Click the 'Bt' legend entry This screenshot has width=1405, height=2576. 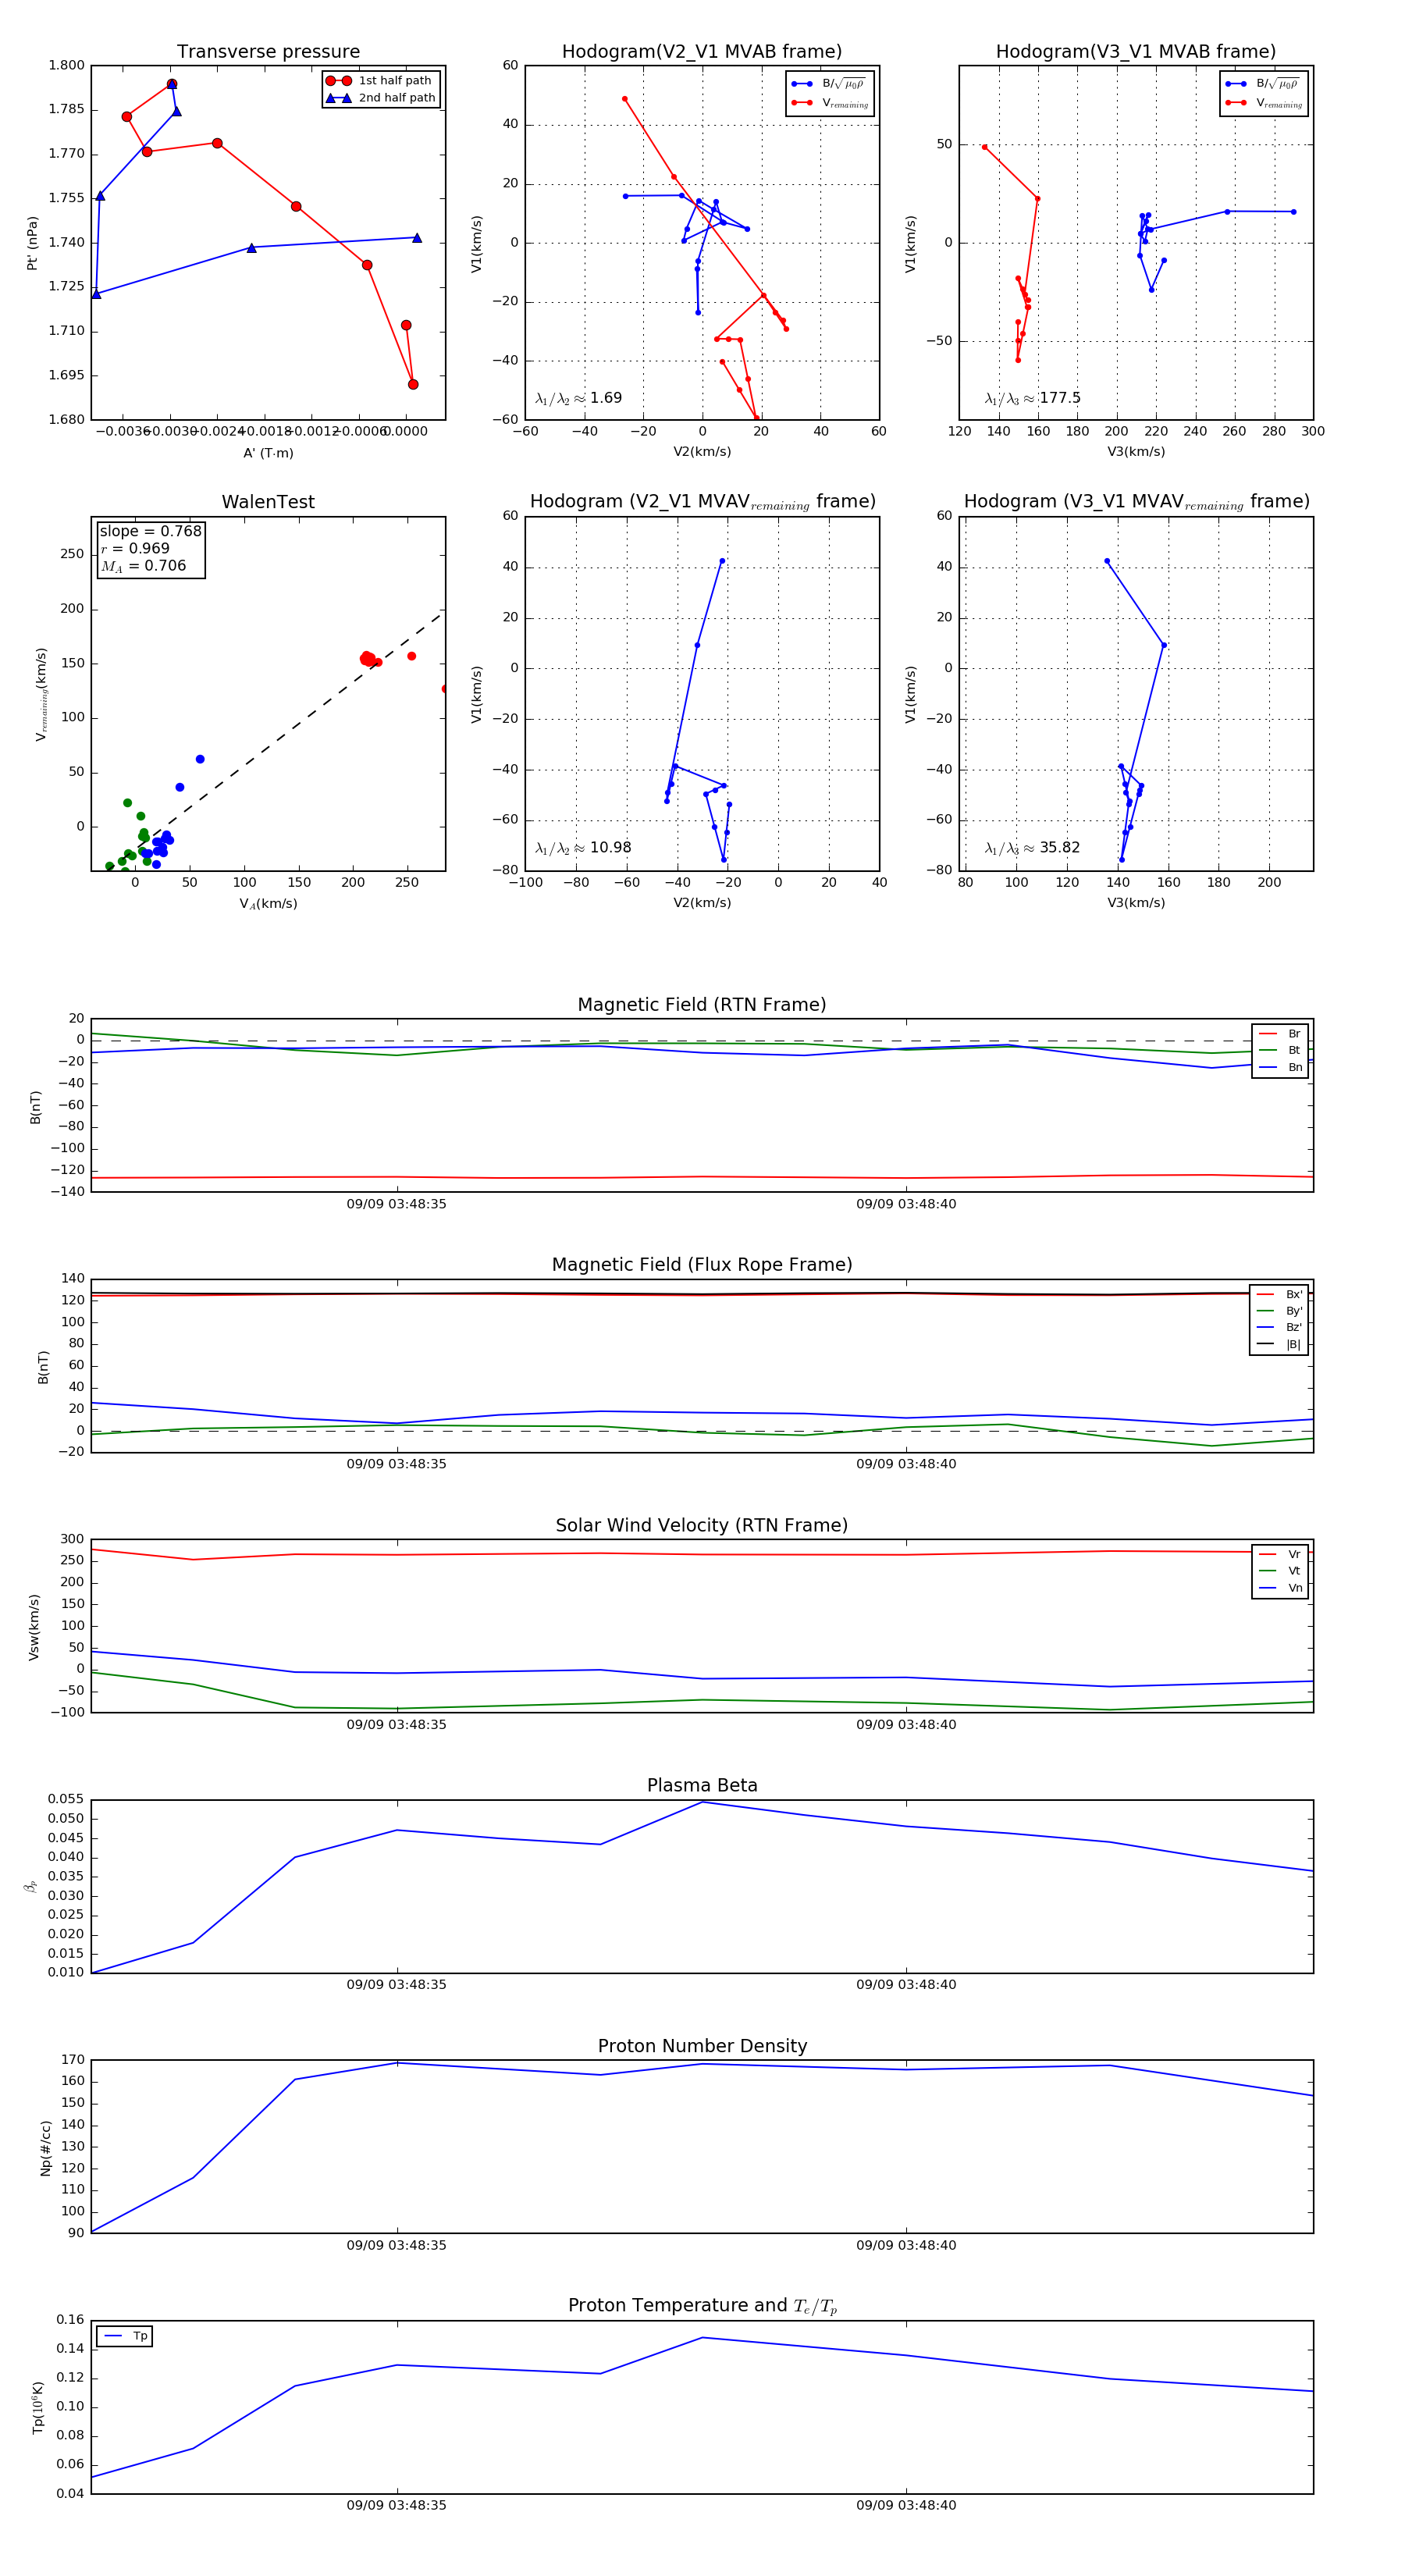click(x=1280, y=1051)
